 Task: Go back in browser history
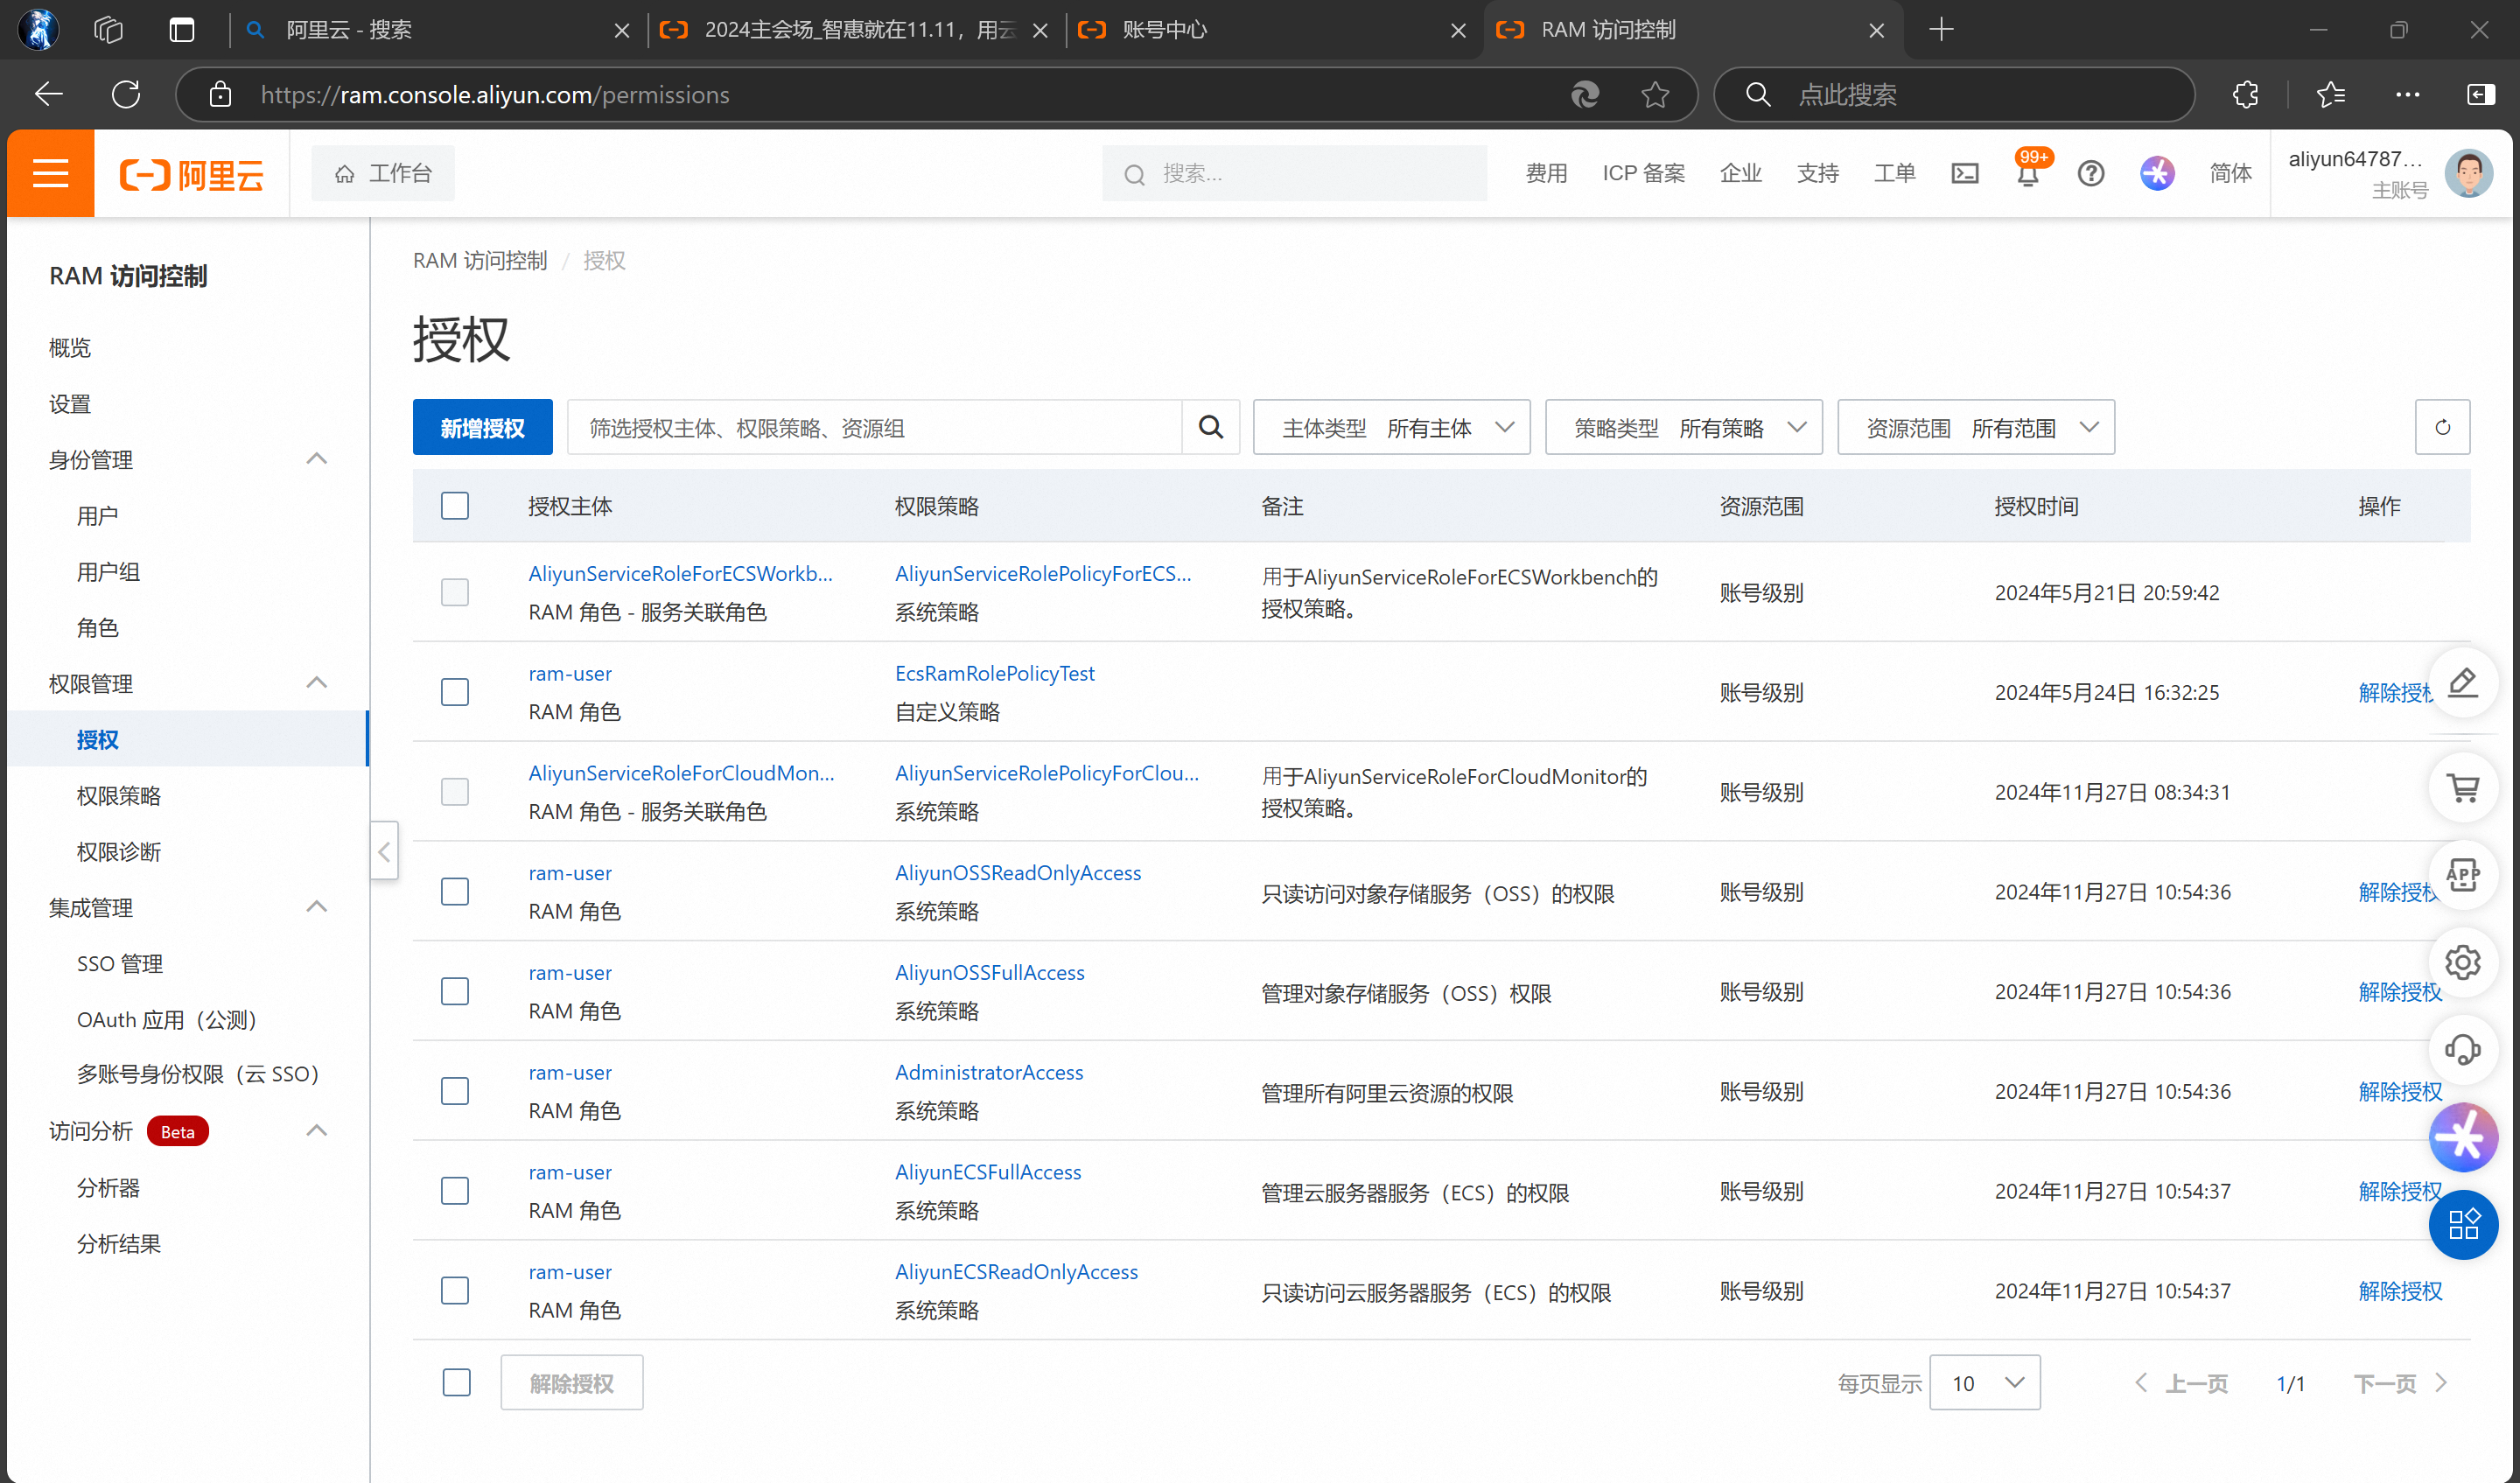(x=48, y=94)
